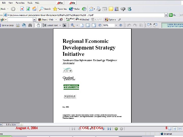Click Search Web on Google toolbar
Image resolution: width=183 pixels, height=137 pixels.
[46, 20]
